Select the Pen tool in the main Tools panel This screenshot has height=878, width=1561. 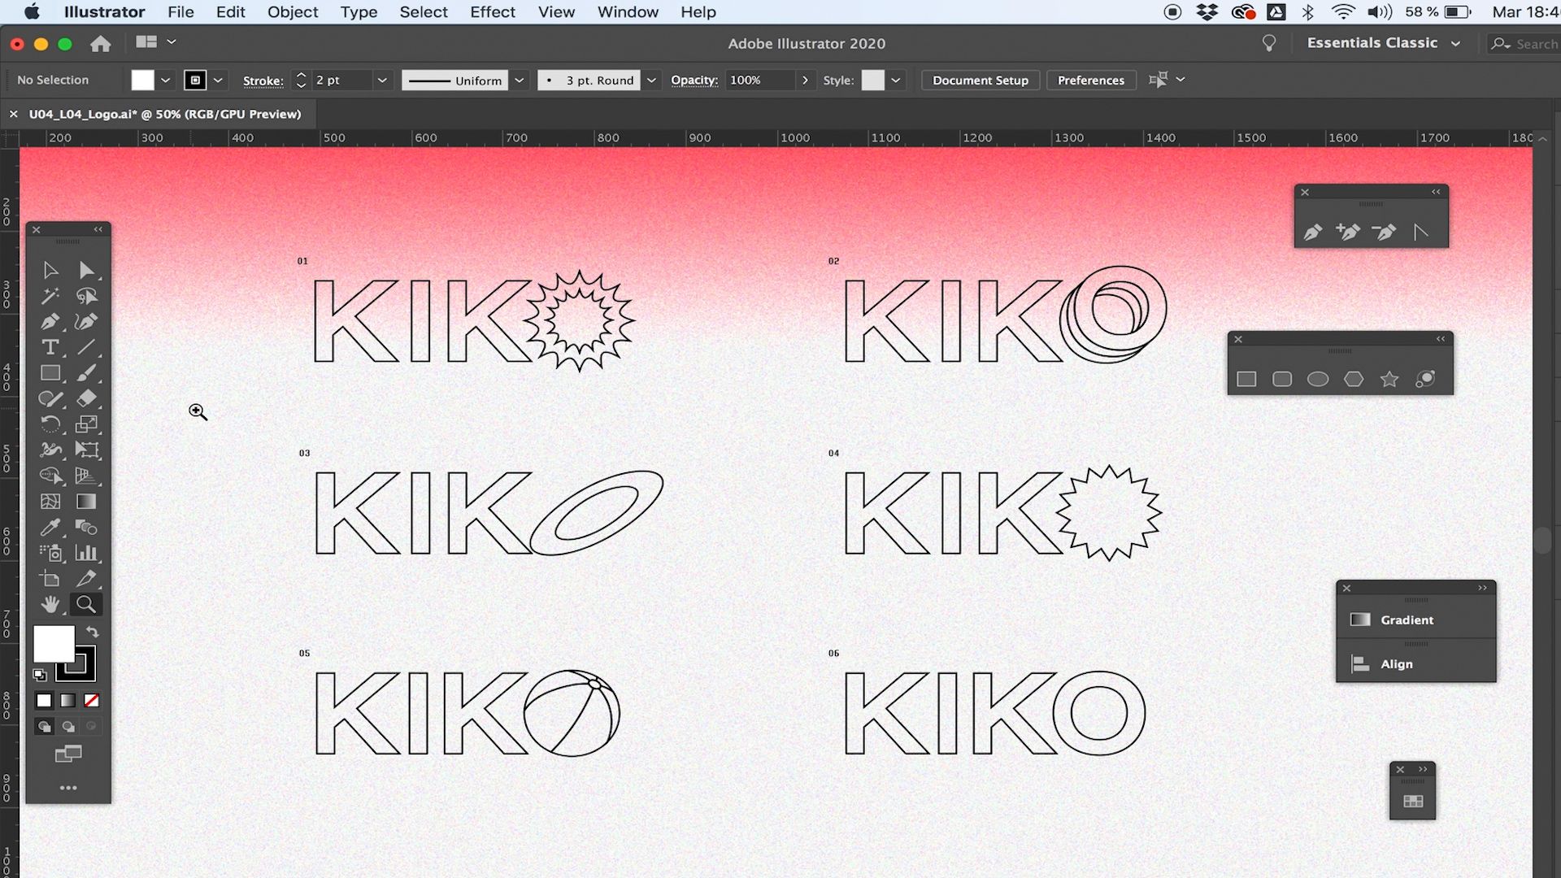(50, 322)
